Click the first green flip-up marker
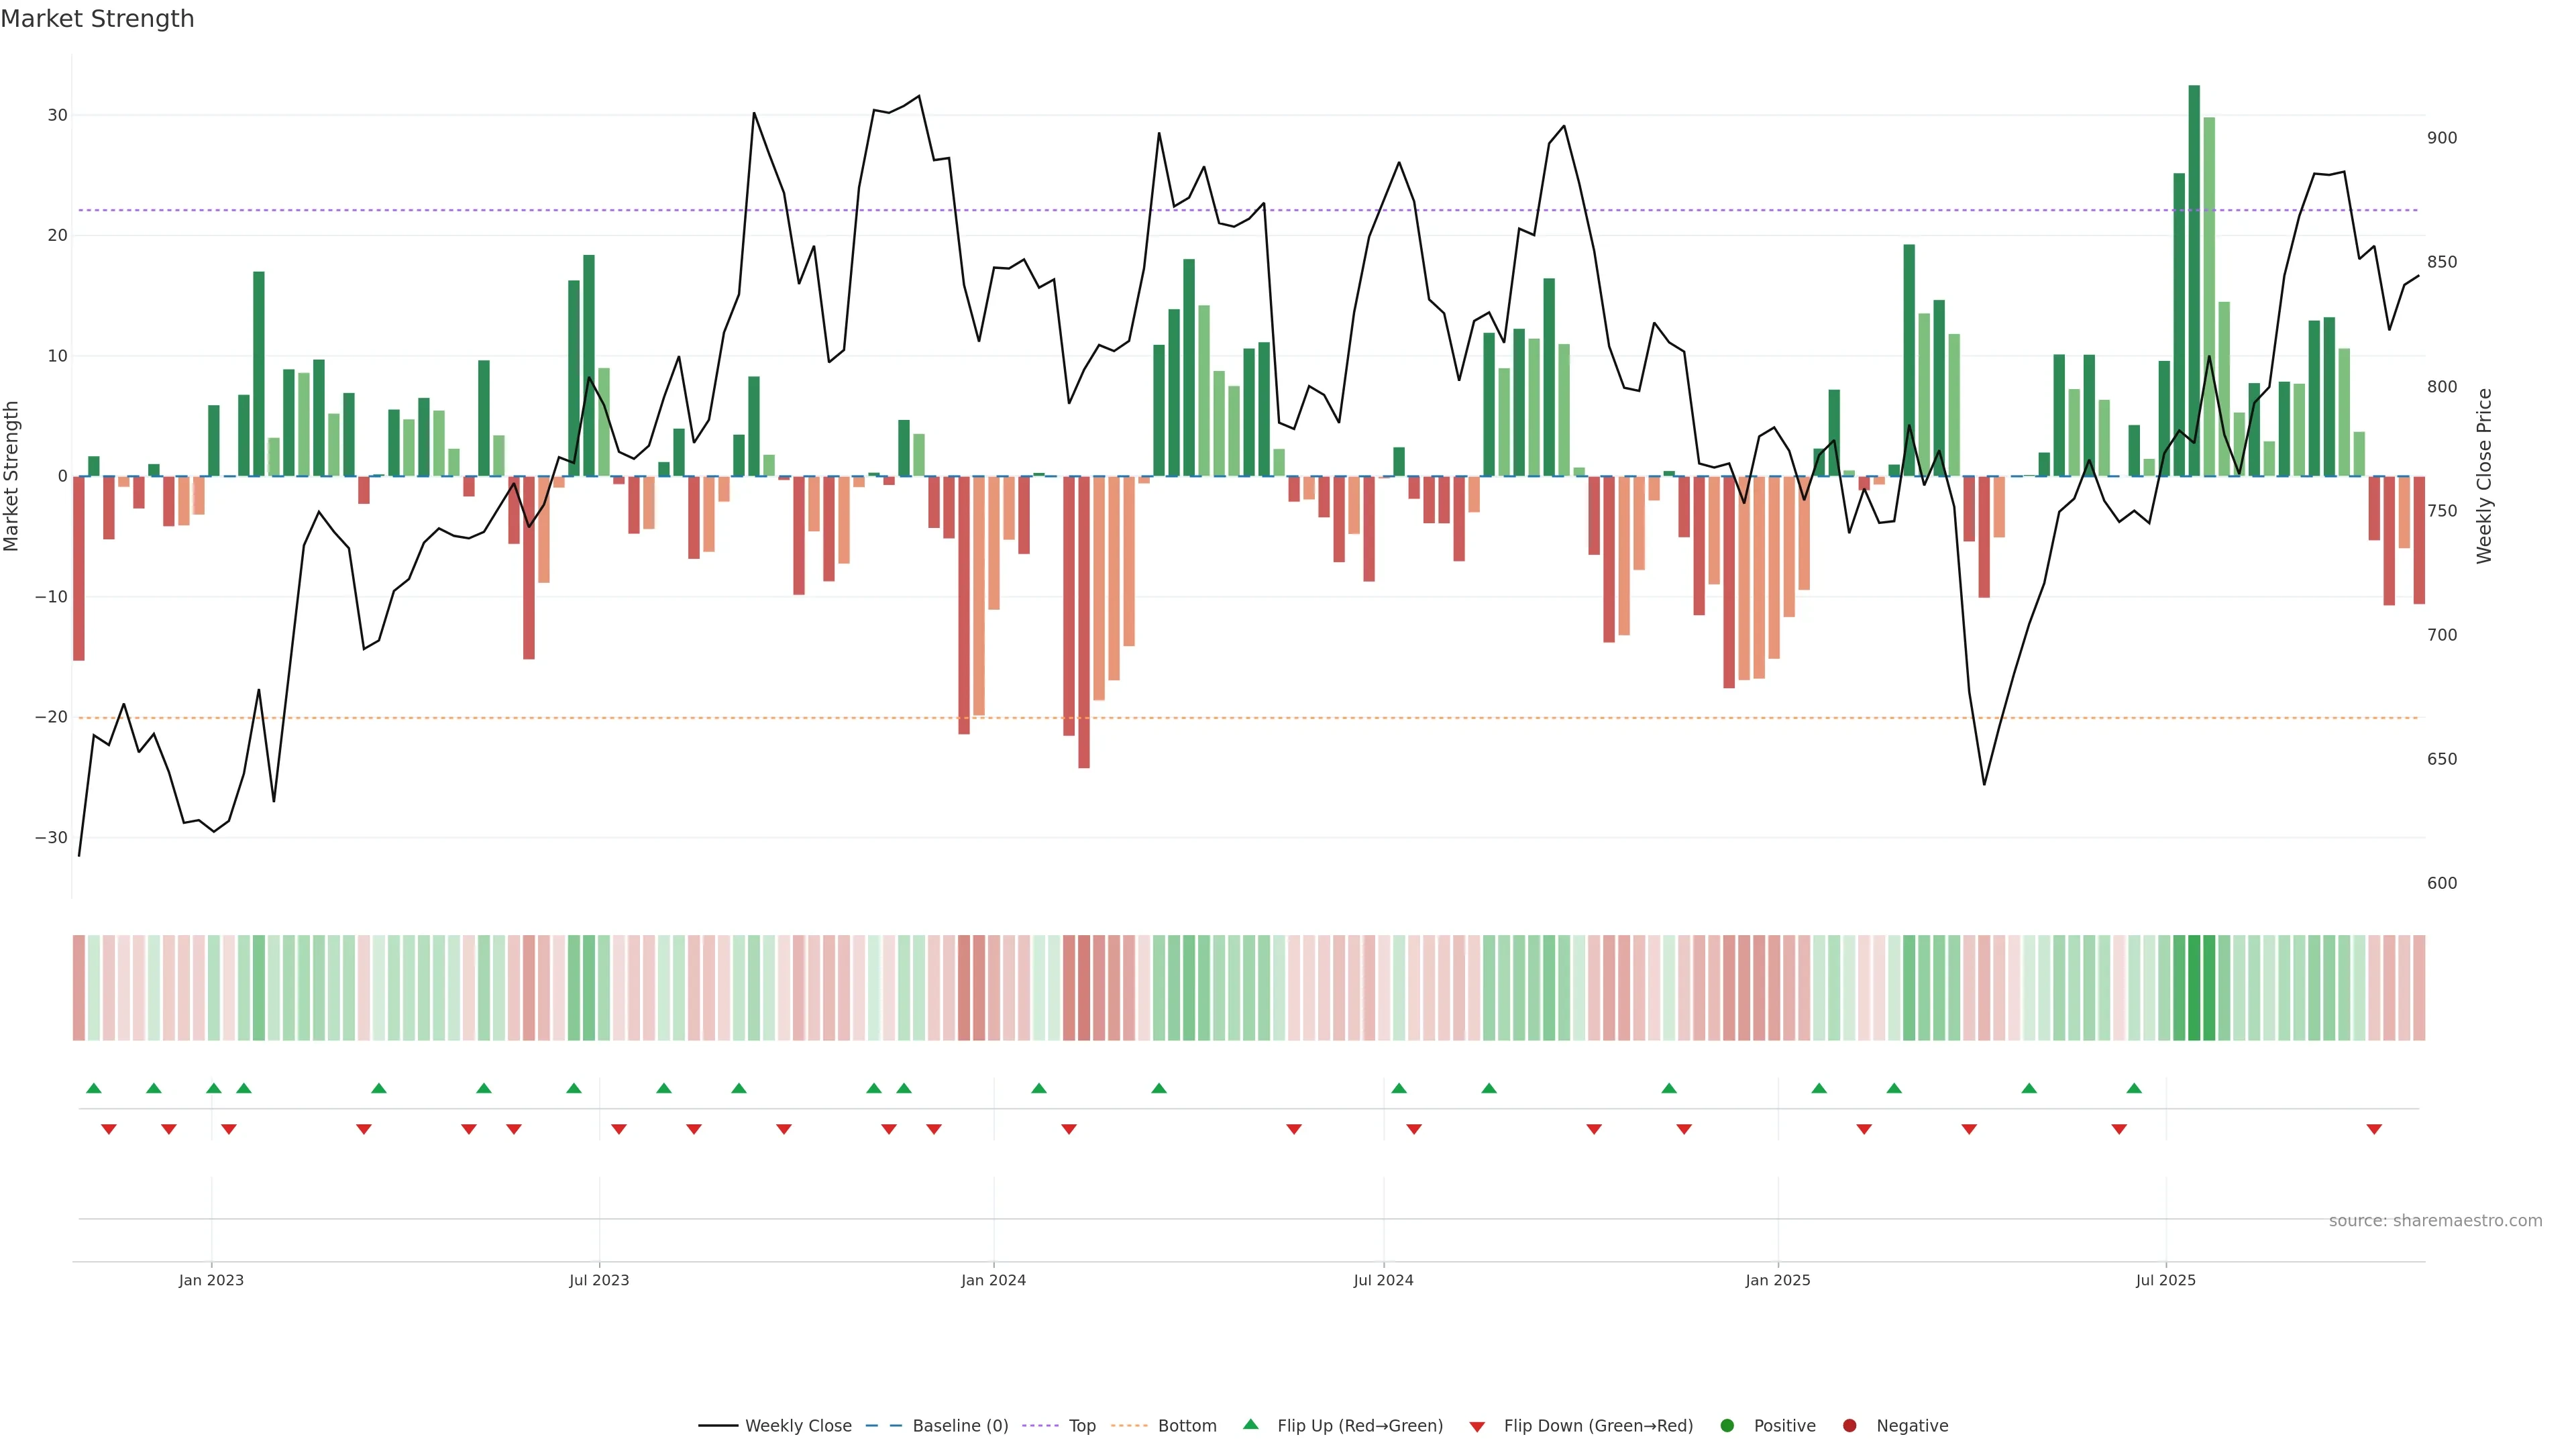Screen dimensions: 2576x1449 pyautogui.click(x=94, y=1088)
